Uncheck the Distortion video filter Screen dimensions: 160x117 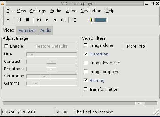[x=86, y=54]
